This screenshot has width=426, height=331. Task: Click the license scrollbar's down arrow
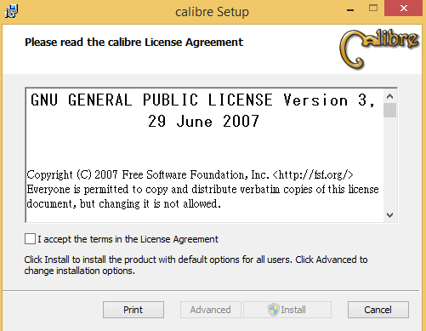click(389, 215)
